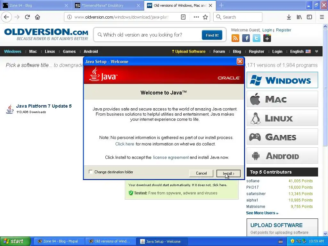This screenshot has width=328, height=246.
Task: Open the Mac nav menu item
Action: [x=33, y=52]
